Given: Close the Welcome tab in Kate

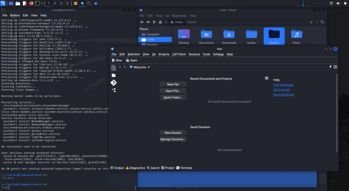Looking at the screenshot, I should pos(149,67).
